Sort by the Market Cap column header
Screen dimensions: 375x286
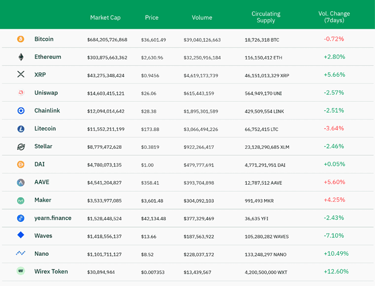click(105, 17)
